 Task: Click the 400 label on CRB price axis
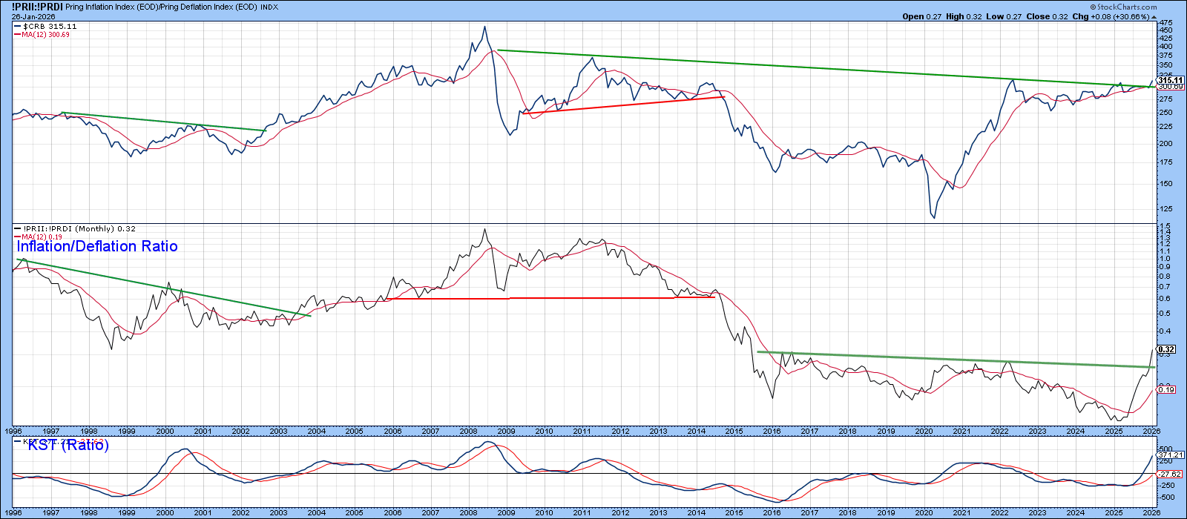pyautogui.click(x=1165, y=46)
